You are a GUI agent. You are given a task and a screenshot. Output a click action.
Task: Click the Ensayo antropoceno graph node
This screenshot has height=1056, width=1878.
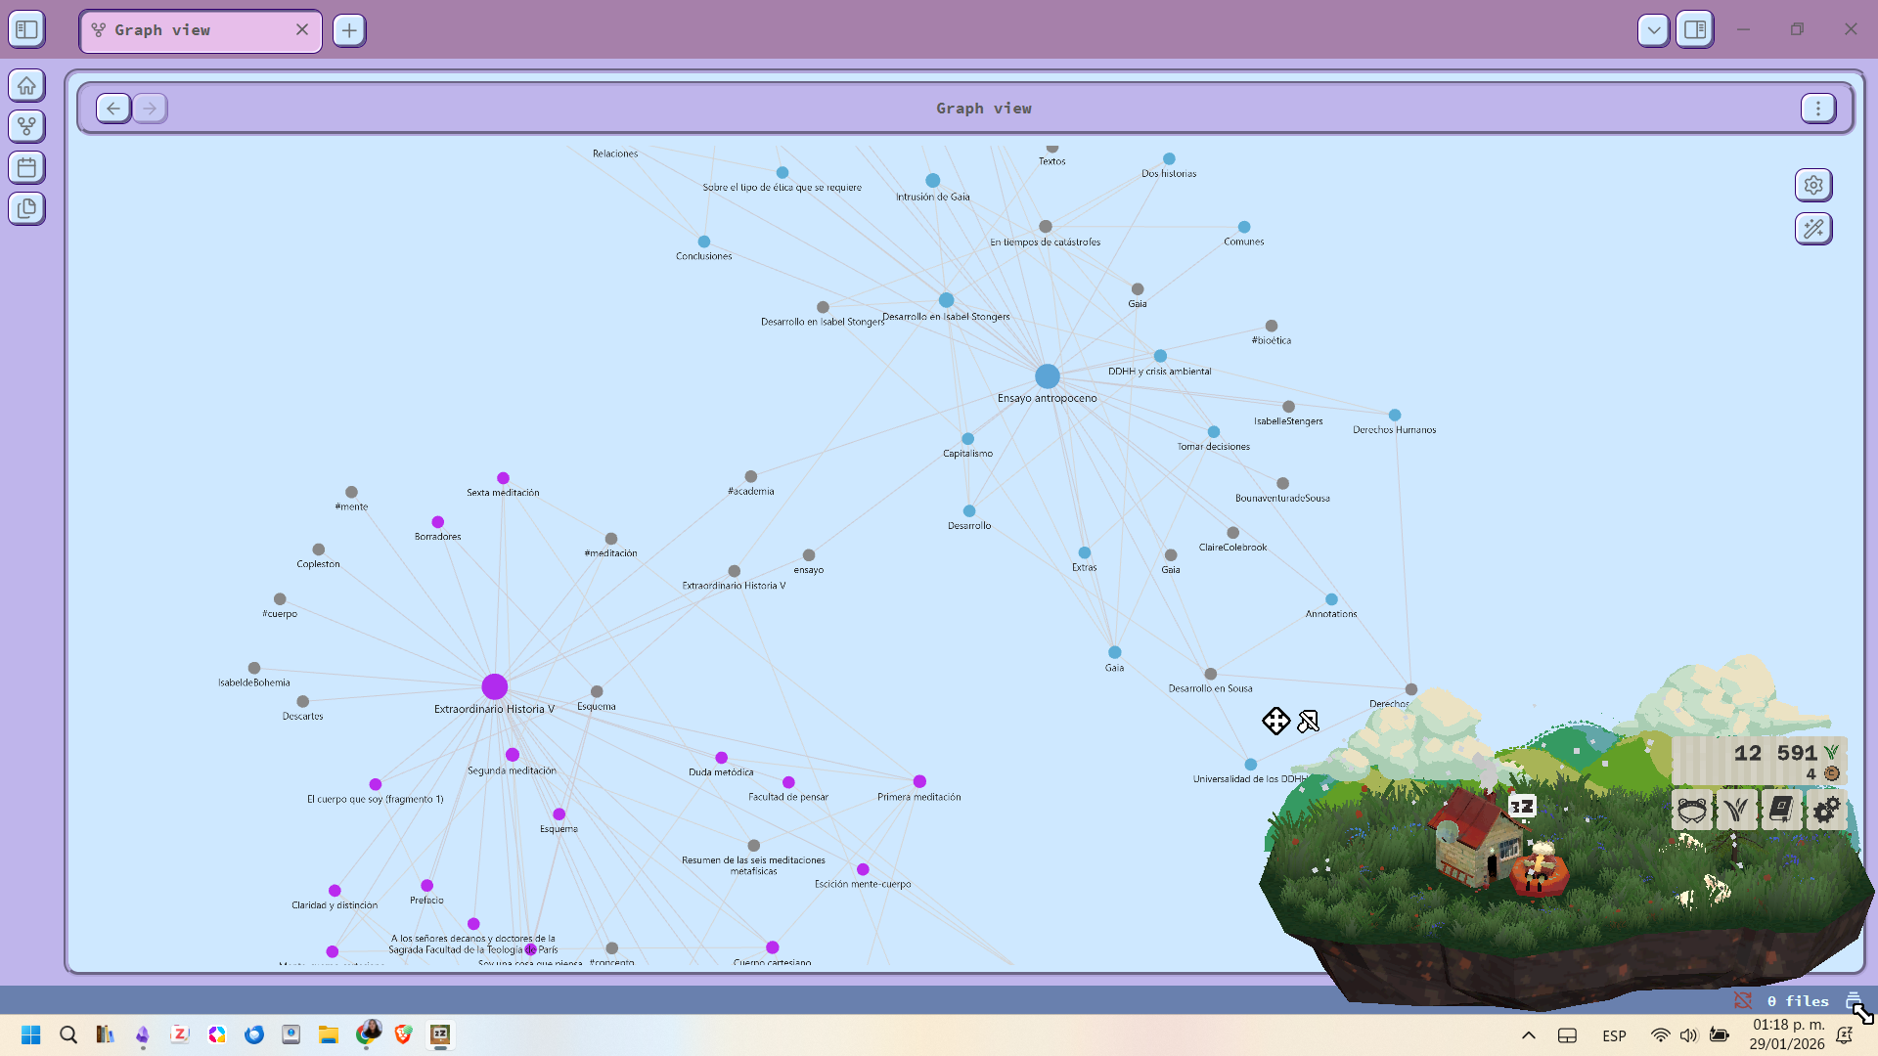(1047, 376)
